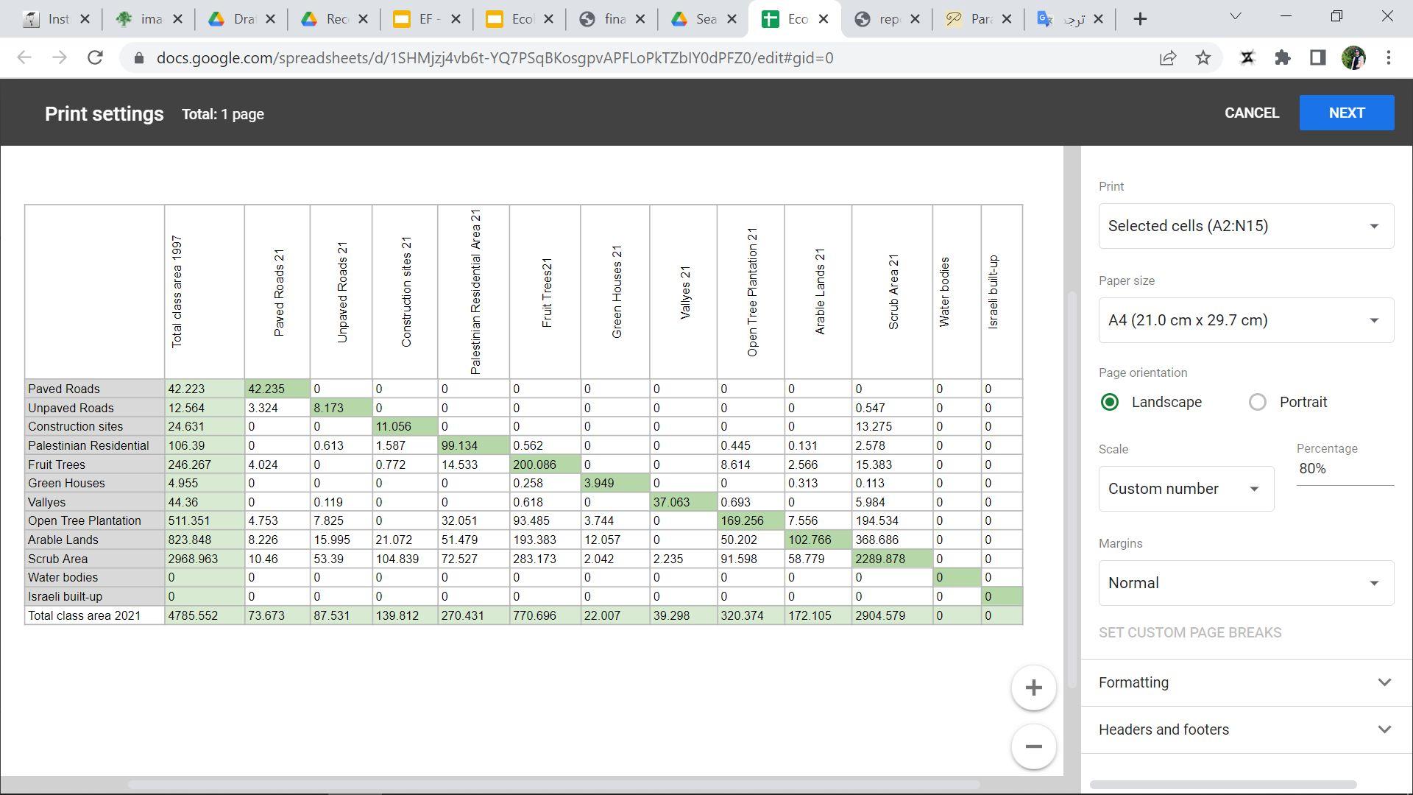Open Chrome three-dot menu
Image resolution: width=1413 pixels, height=795 pixels.
tap(1389, 57)
